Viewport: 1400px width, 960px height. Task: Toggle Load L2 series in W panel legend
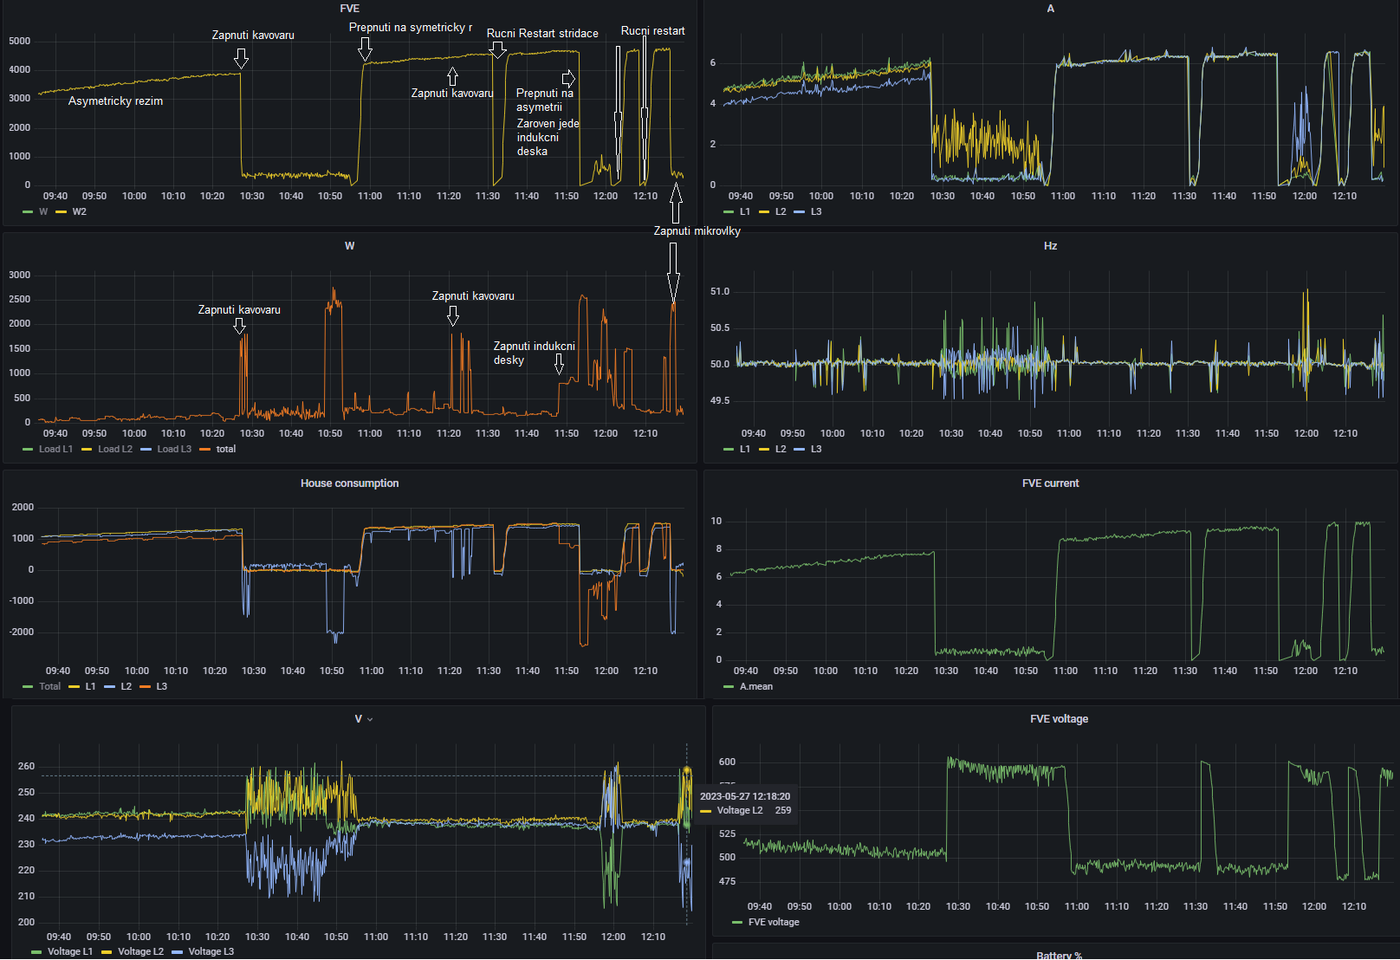[x=115, y=449]
